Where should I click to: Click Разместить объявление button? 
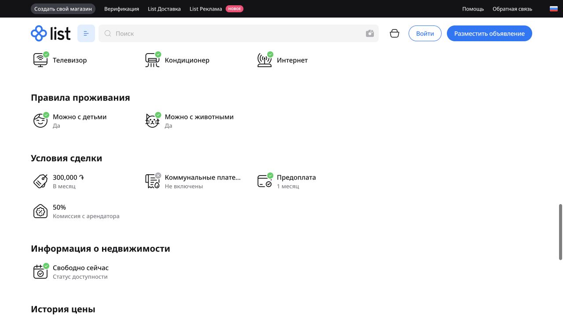(x=490, y=33)
